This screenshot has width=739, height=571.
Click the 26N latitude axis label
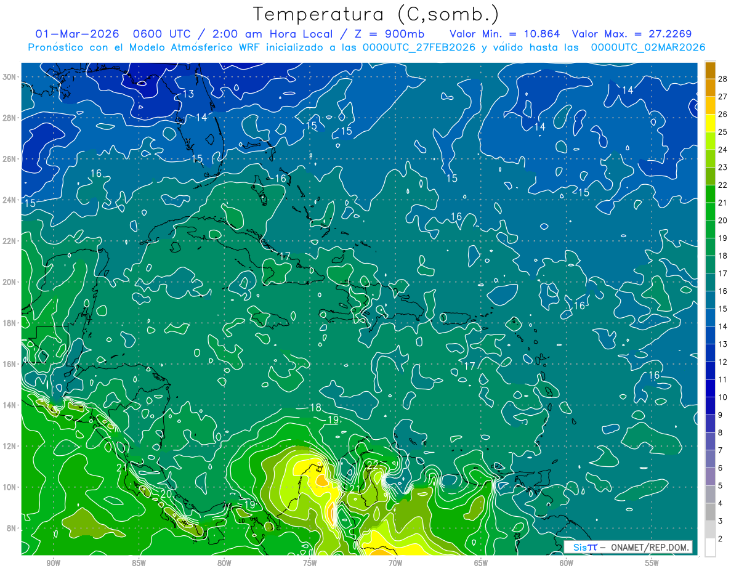pyautogui.click(x=10, y=159)
